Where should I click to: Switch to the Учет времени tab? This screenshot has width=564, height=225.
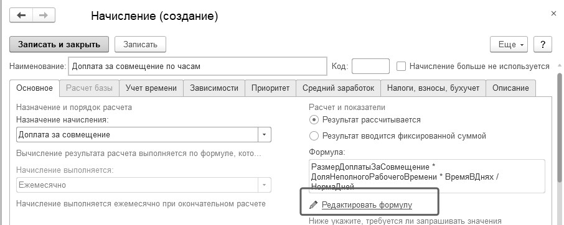pyautogui.click(x=151, y=88)
